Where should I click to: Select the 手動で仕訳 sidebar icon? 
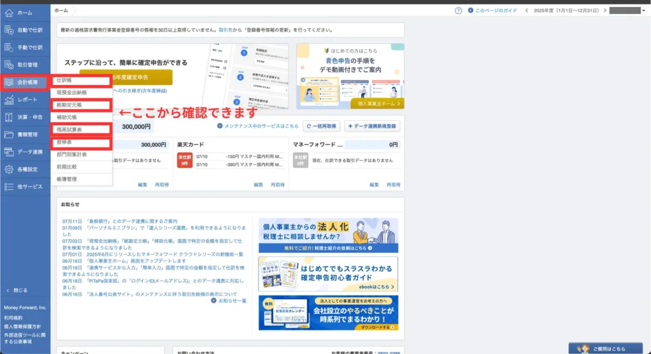(x=9, y=48)
